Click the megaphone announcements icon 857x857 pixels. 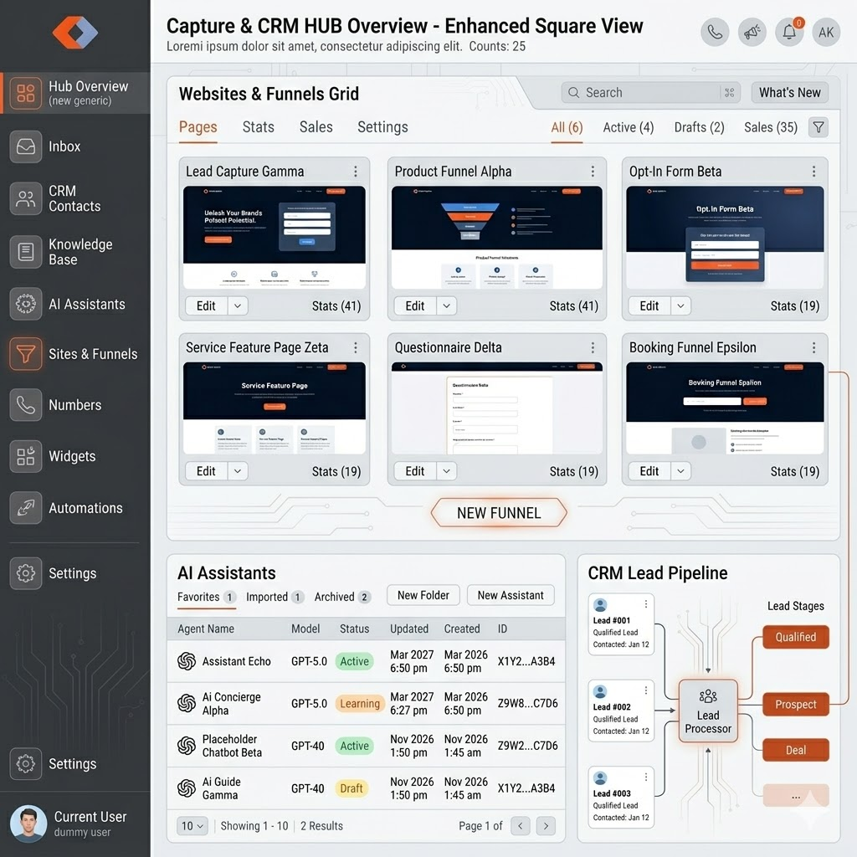(752, 33)
